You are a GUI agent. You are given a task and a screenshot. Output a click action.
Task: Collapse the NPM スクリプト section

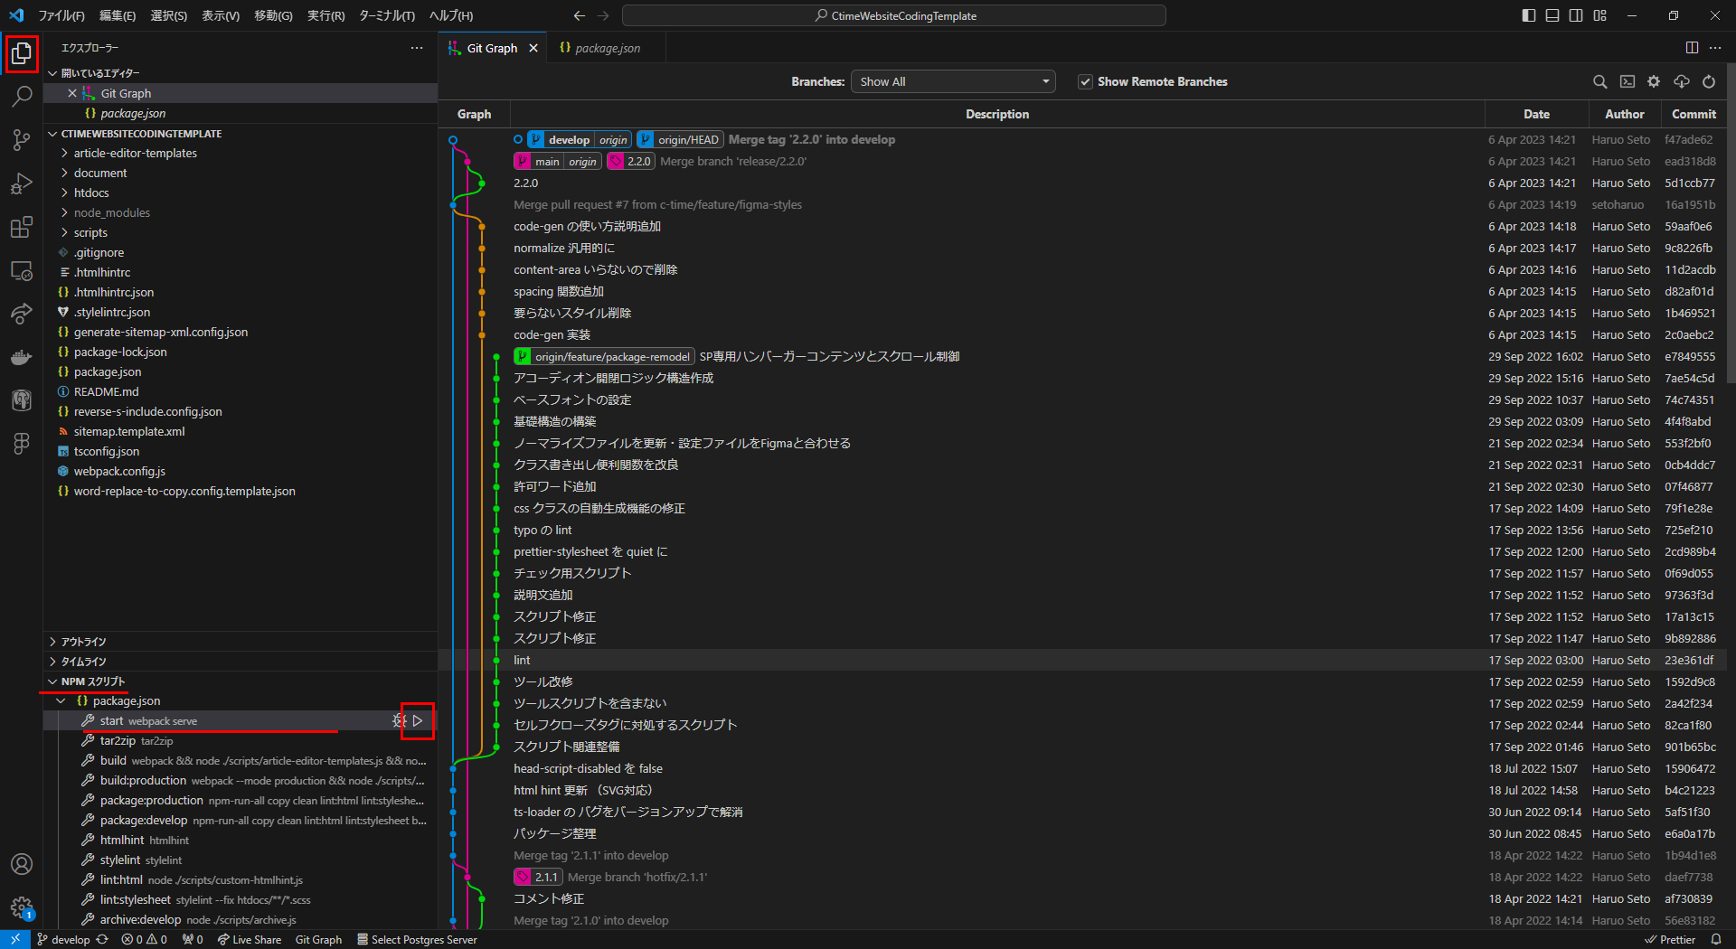pos(92,681)
